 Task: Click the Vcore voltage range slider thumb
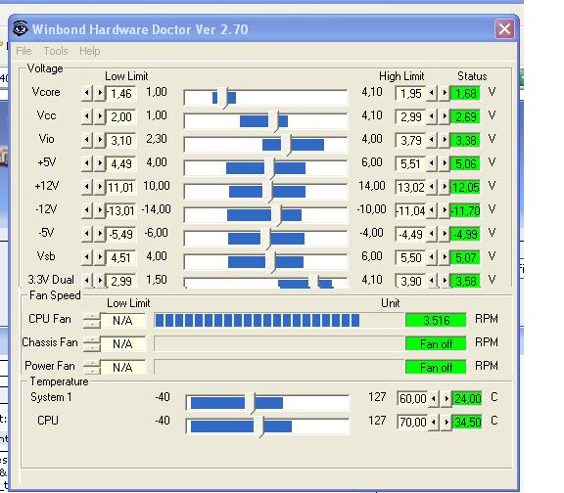[x=223, y=98]
